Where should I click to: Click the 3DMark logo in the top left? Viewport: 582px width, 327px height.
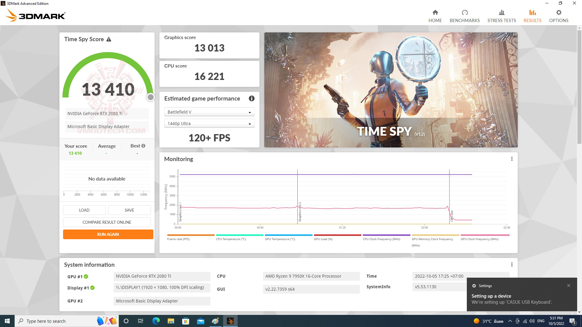pos(35,15)
